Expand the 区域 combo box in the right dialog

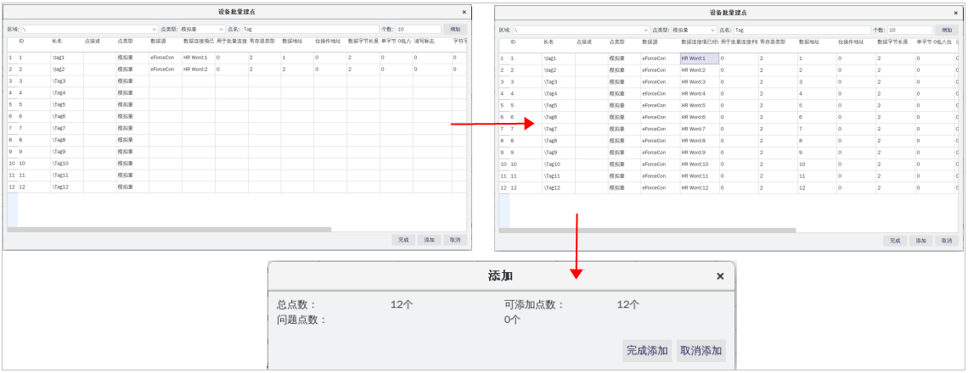pyautogui.click(x=645, y=30)
